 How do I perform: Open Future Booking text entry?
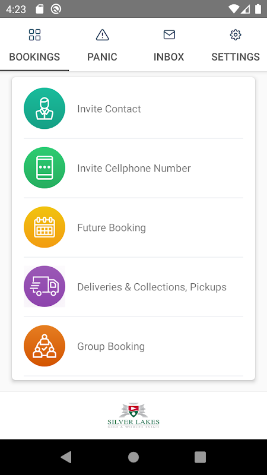click(112, 227)
